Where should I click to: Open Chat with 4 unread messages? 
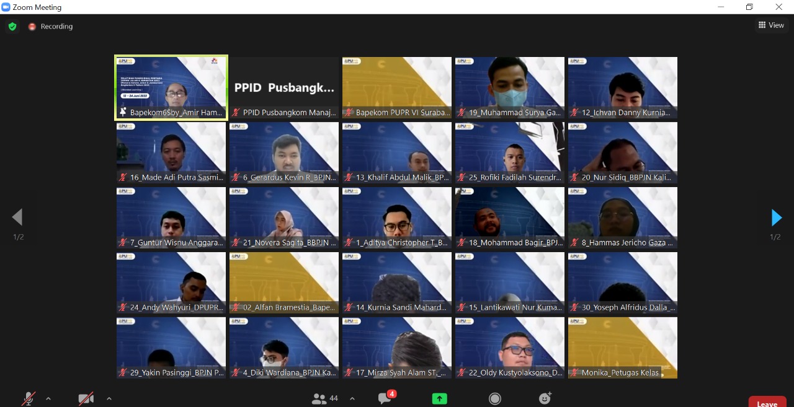click(385, 398)
